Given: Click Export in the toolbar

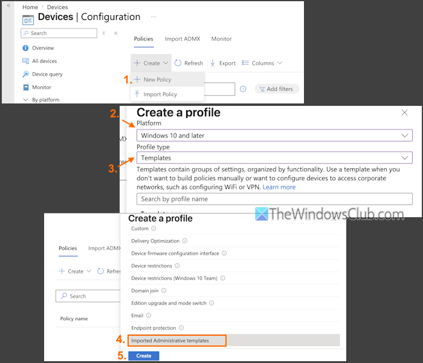Looking at the screenshot, I should tap(222, 63).
